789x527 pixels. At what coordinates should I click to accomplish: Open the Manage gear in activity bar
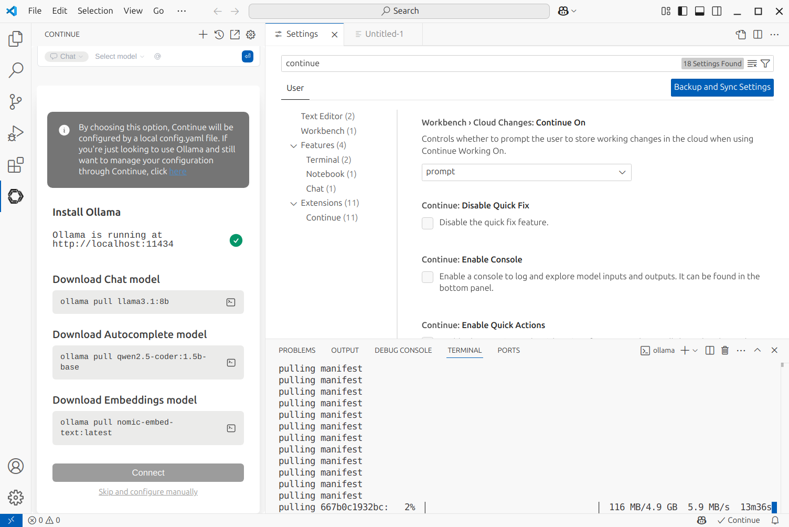point(16,497)
